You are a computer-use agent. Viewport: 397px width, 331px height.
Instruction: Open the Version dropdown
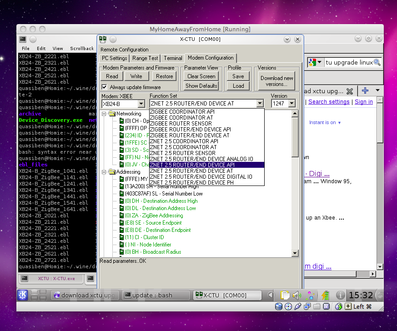291,104
